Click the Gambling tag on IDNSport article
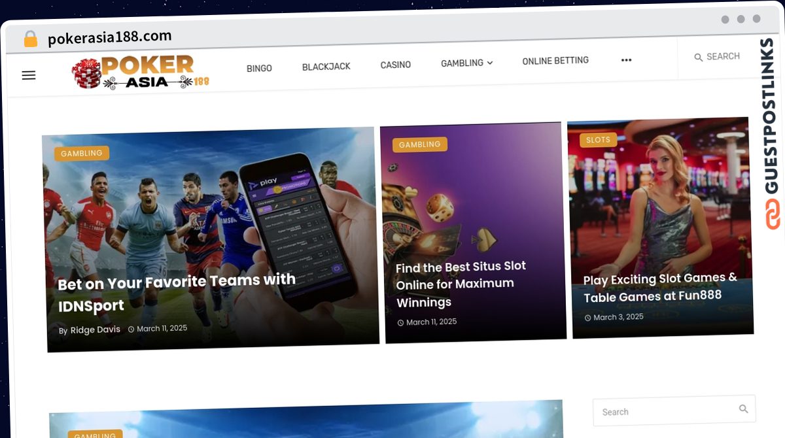This screenshot has height=438, width=785. 82,154
